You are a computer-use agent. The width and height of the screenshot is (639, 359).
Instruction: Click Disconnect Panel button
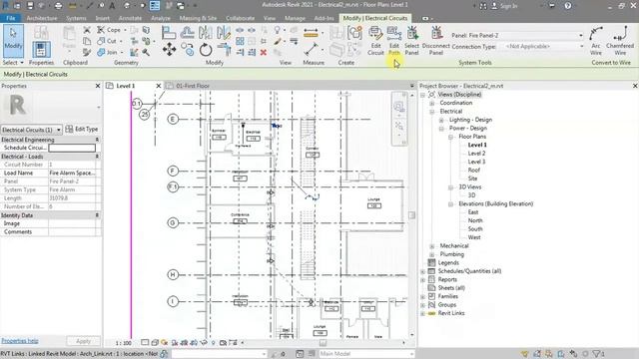436,41
